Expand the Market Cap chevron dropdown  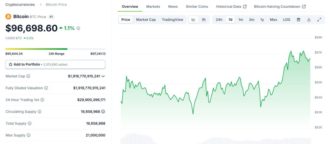[x=103, y=76]
